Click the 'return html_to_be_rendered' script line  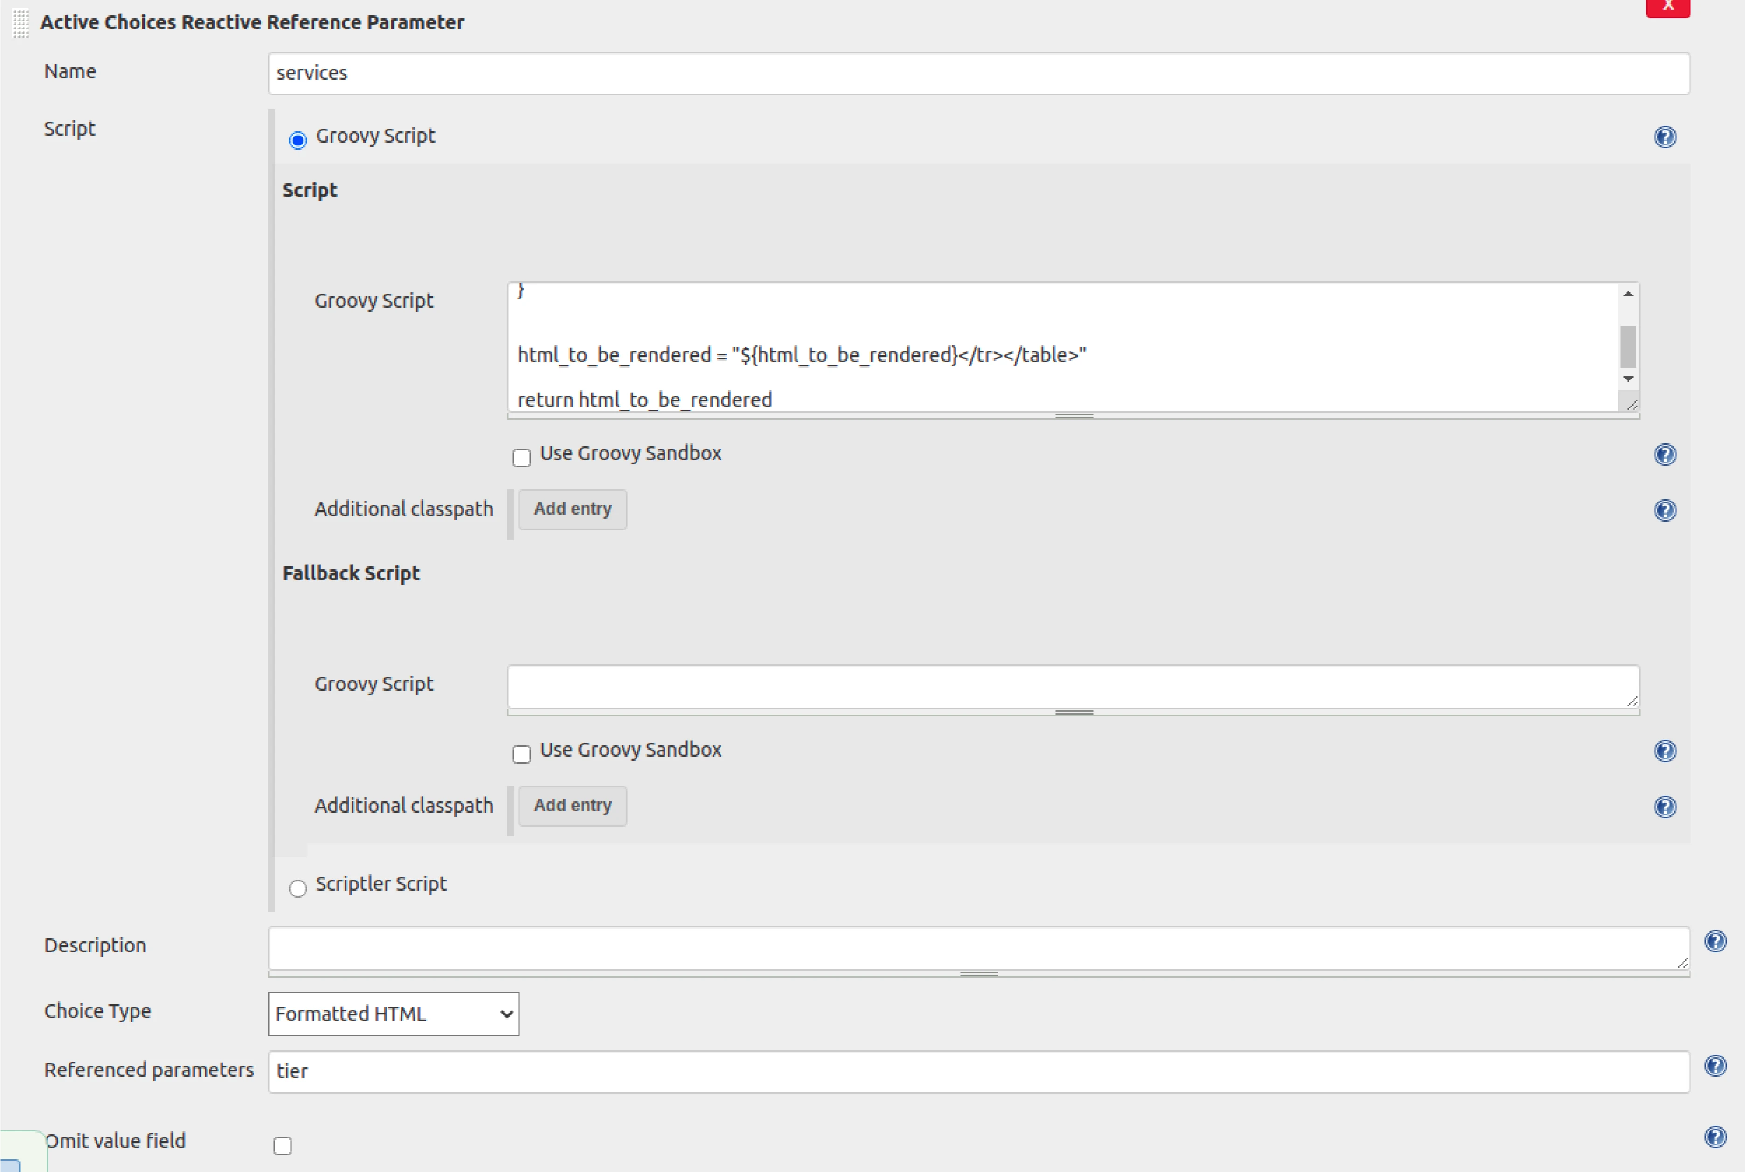click(644, 400)
